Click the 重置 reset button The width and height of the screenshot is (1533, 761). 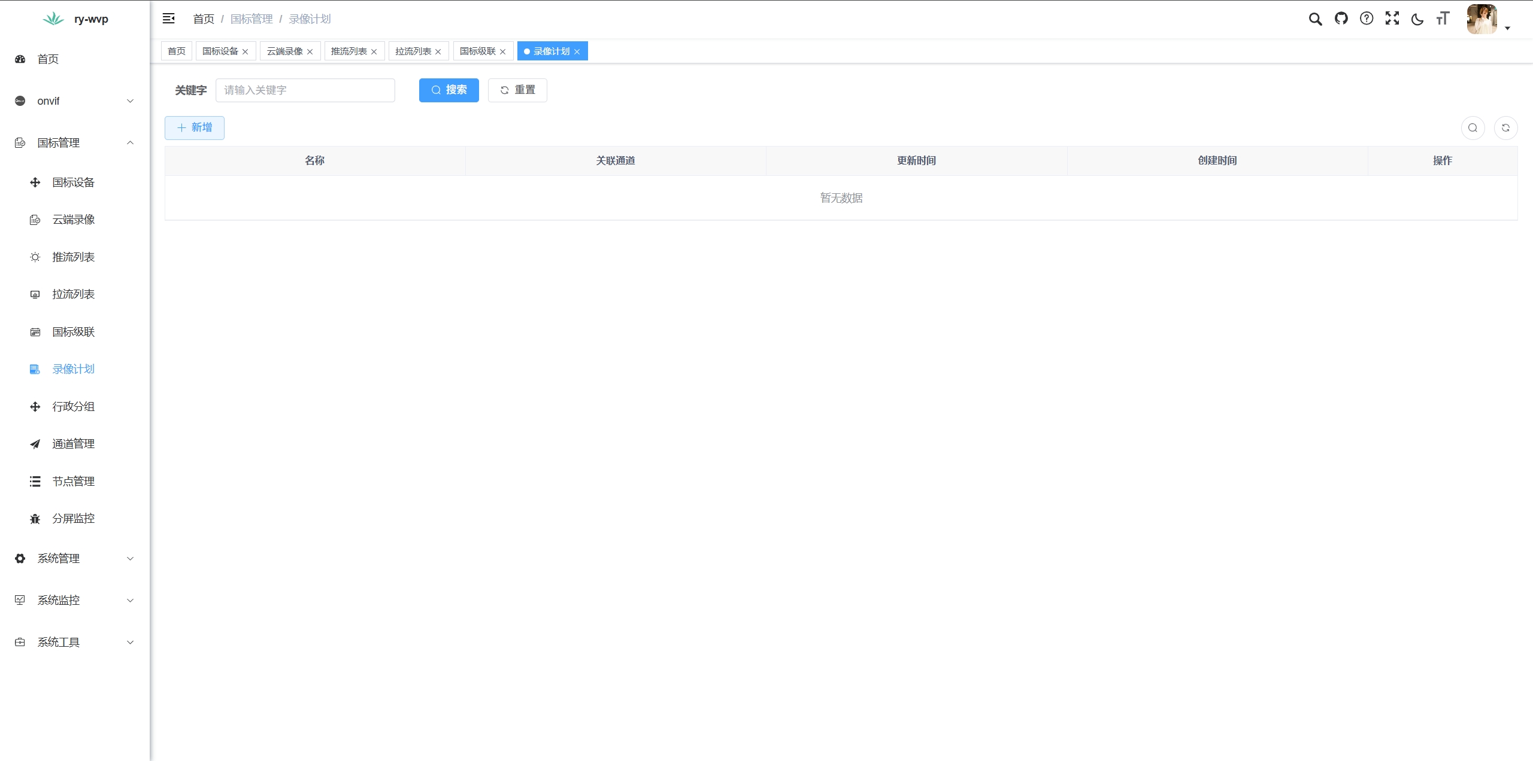point(517,90)
